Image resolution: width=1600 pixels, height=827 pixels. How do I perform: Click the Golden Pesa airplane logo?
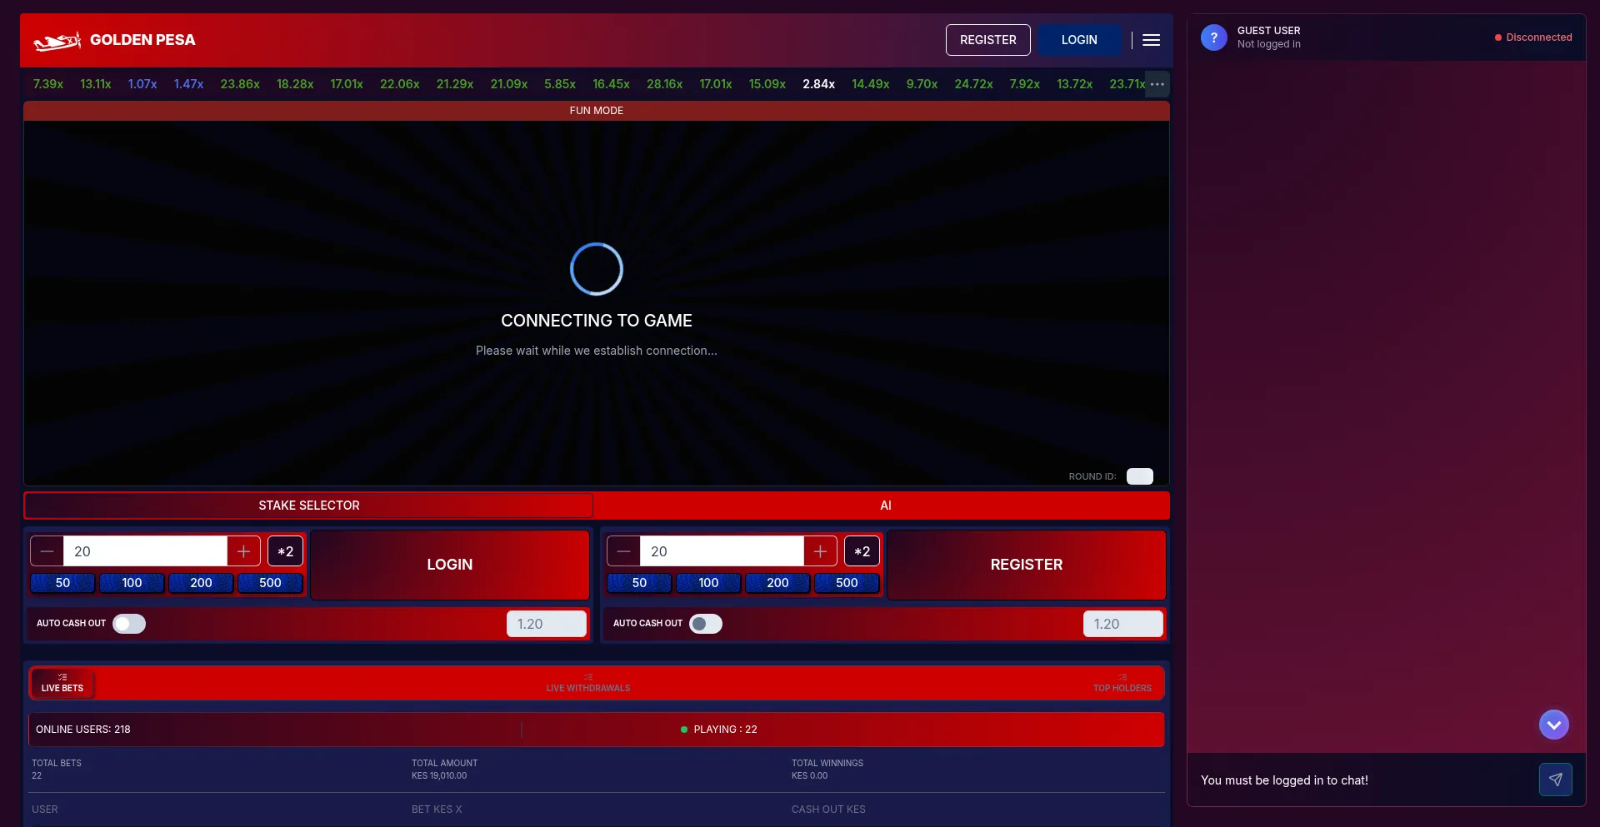pos(57,40)
